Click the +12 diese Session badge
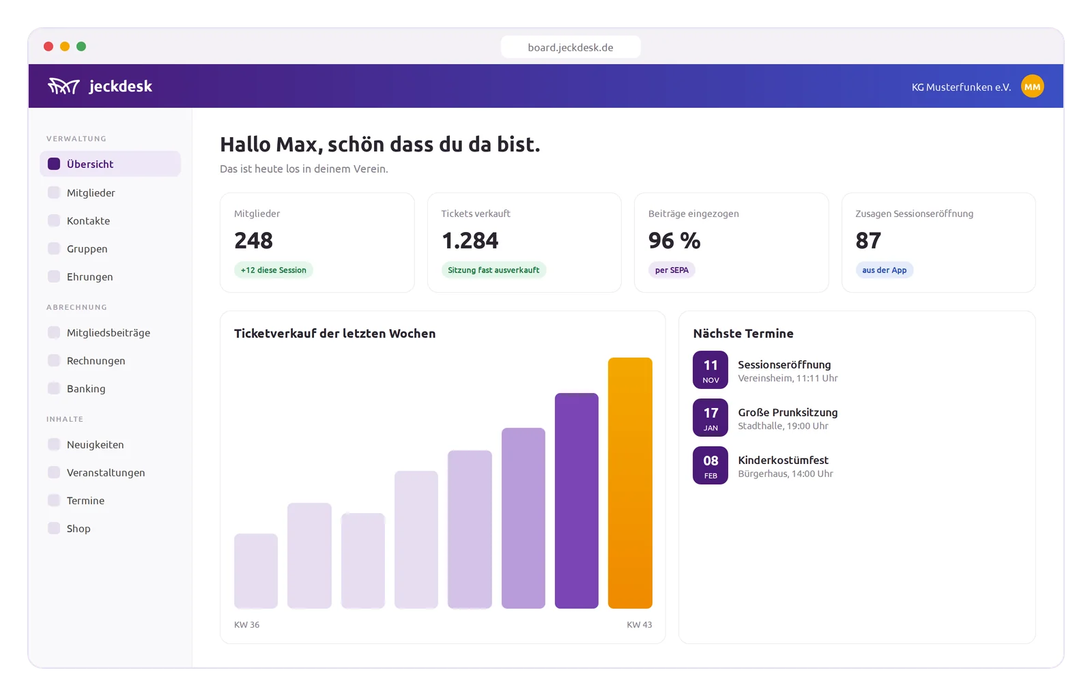 point(273,270)
